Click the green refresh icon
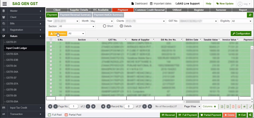The width and height of the screenshot is (254, 118). click(250, 15)
